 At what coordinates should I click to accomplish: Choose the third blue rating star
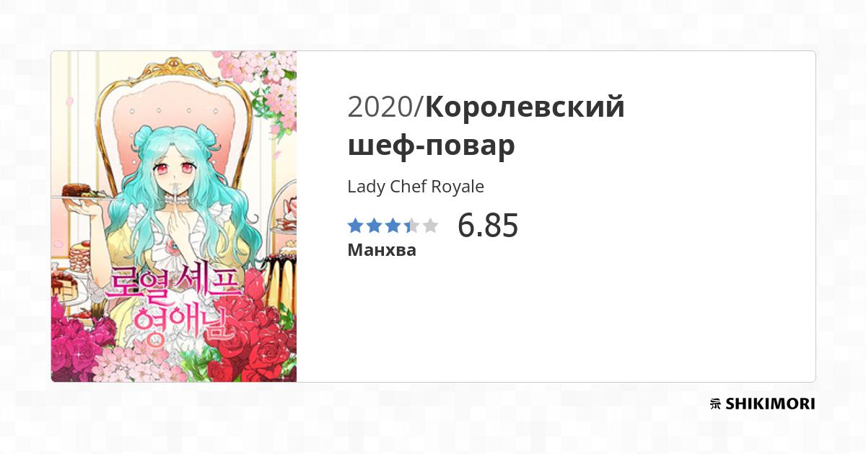(393, 226)
